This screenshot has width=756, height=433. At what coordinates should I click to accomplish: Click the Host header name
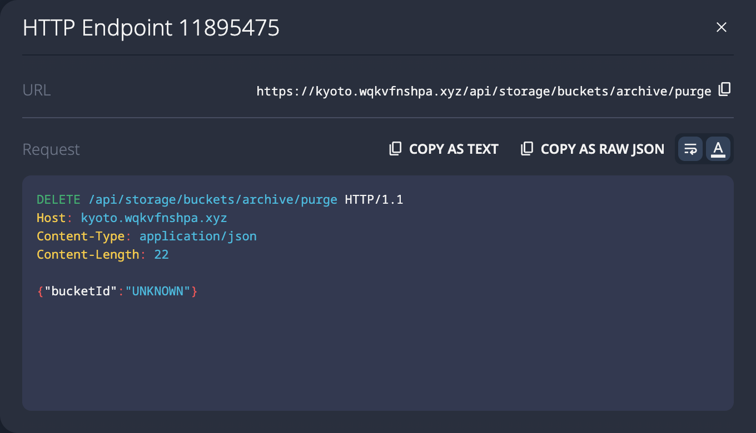(51, 218)
